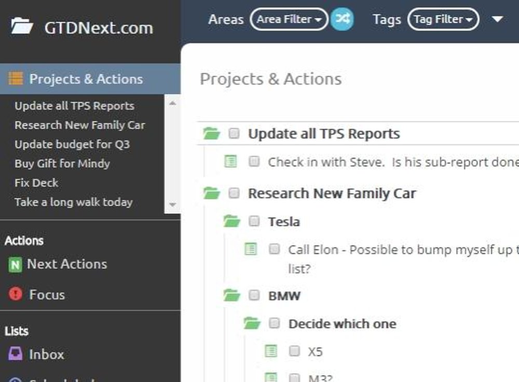The image size is (519, 382).
Task: Click Buy Gift for Mindy in sidebar
Action: 62,163
